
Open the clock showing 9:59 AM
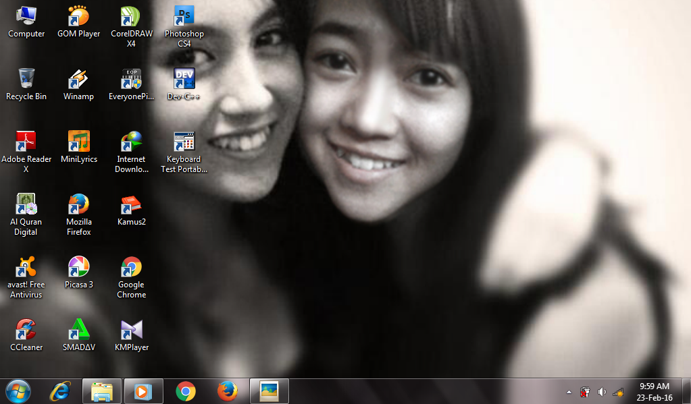655,392
